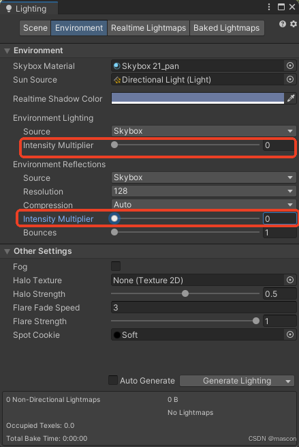The width and height of the screenshot is (299, 447).
Task: Open object picker for Halo Texture
Action: 290,280
